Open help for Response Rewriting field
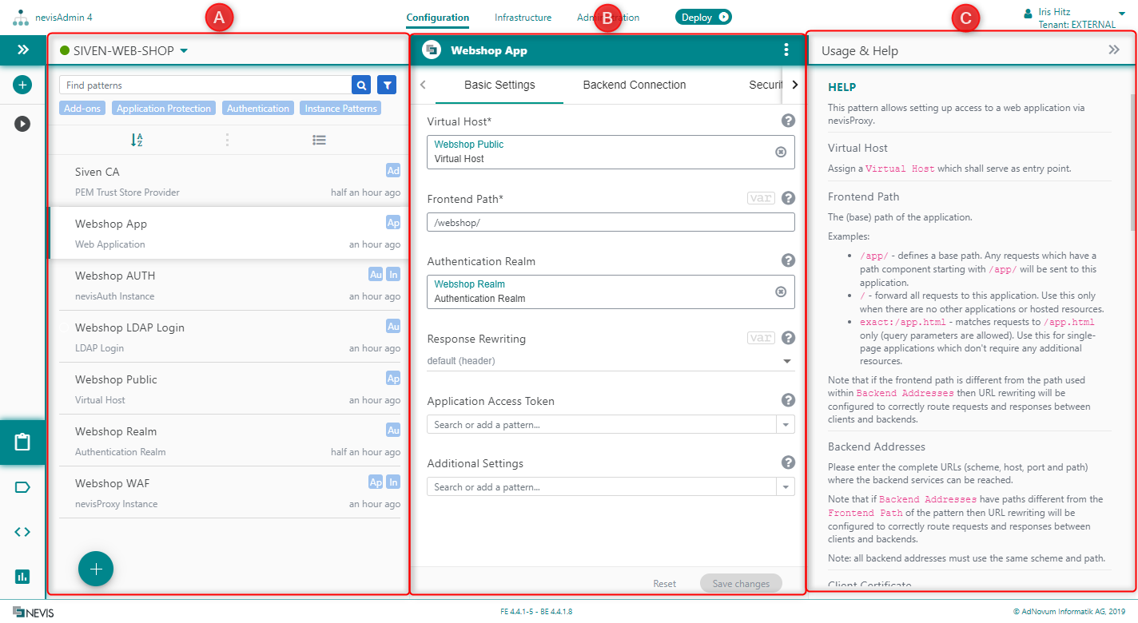This screenshot has width=1138, height=623. click(788, 338)
